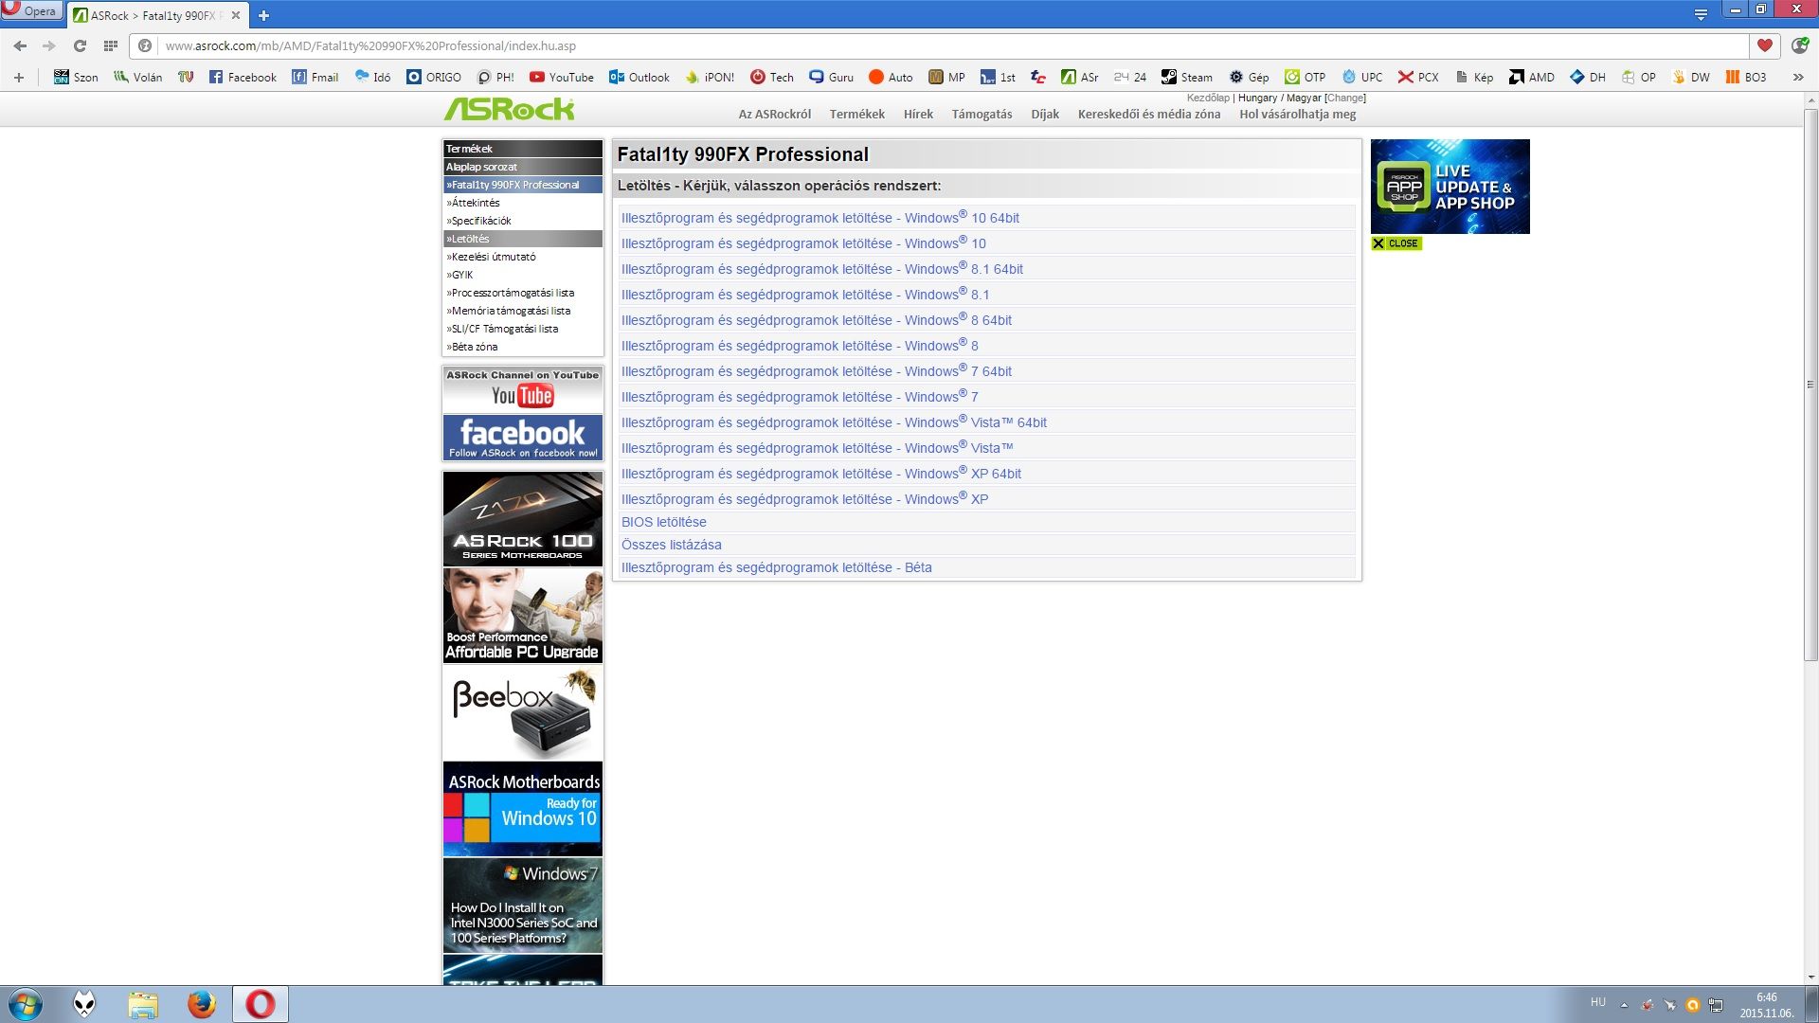Viewport: 1819px width, 1023px height.
Task: Click the Összes listázása link
Action: coord(671,545)
